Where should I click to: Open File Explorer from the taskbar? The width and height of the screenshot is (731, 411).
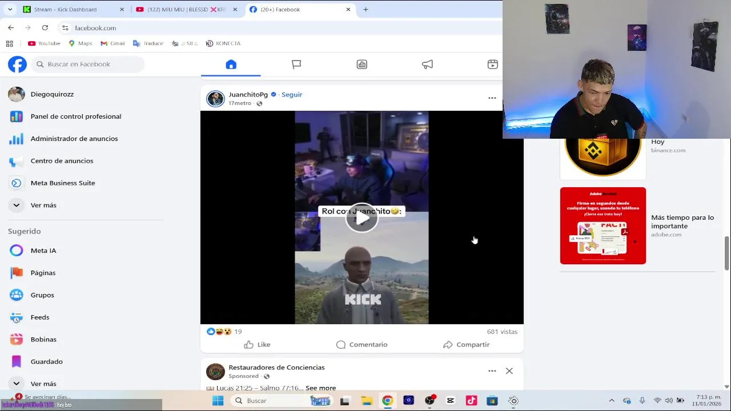[366, 401]
